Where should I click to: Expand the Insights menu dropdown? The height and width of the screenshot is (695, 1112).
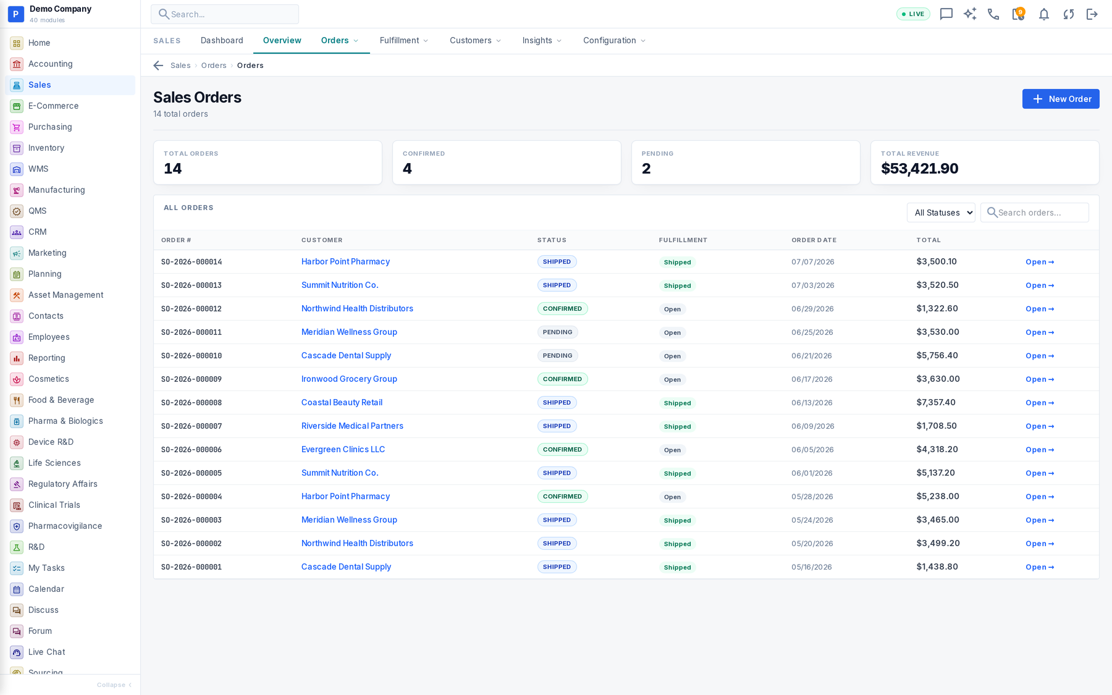(542, 41)
